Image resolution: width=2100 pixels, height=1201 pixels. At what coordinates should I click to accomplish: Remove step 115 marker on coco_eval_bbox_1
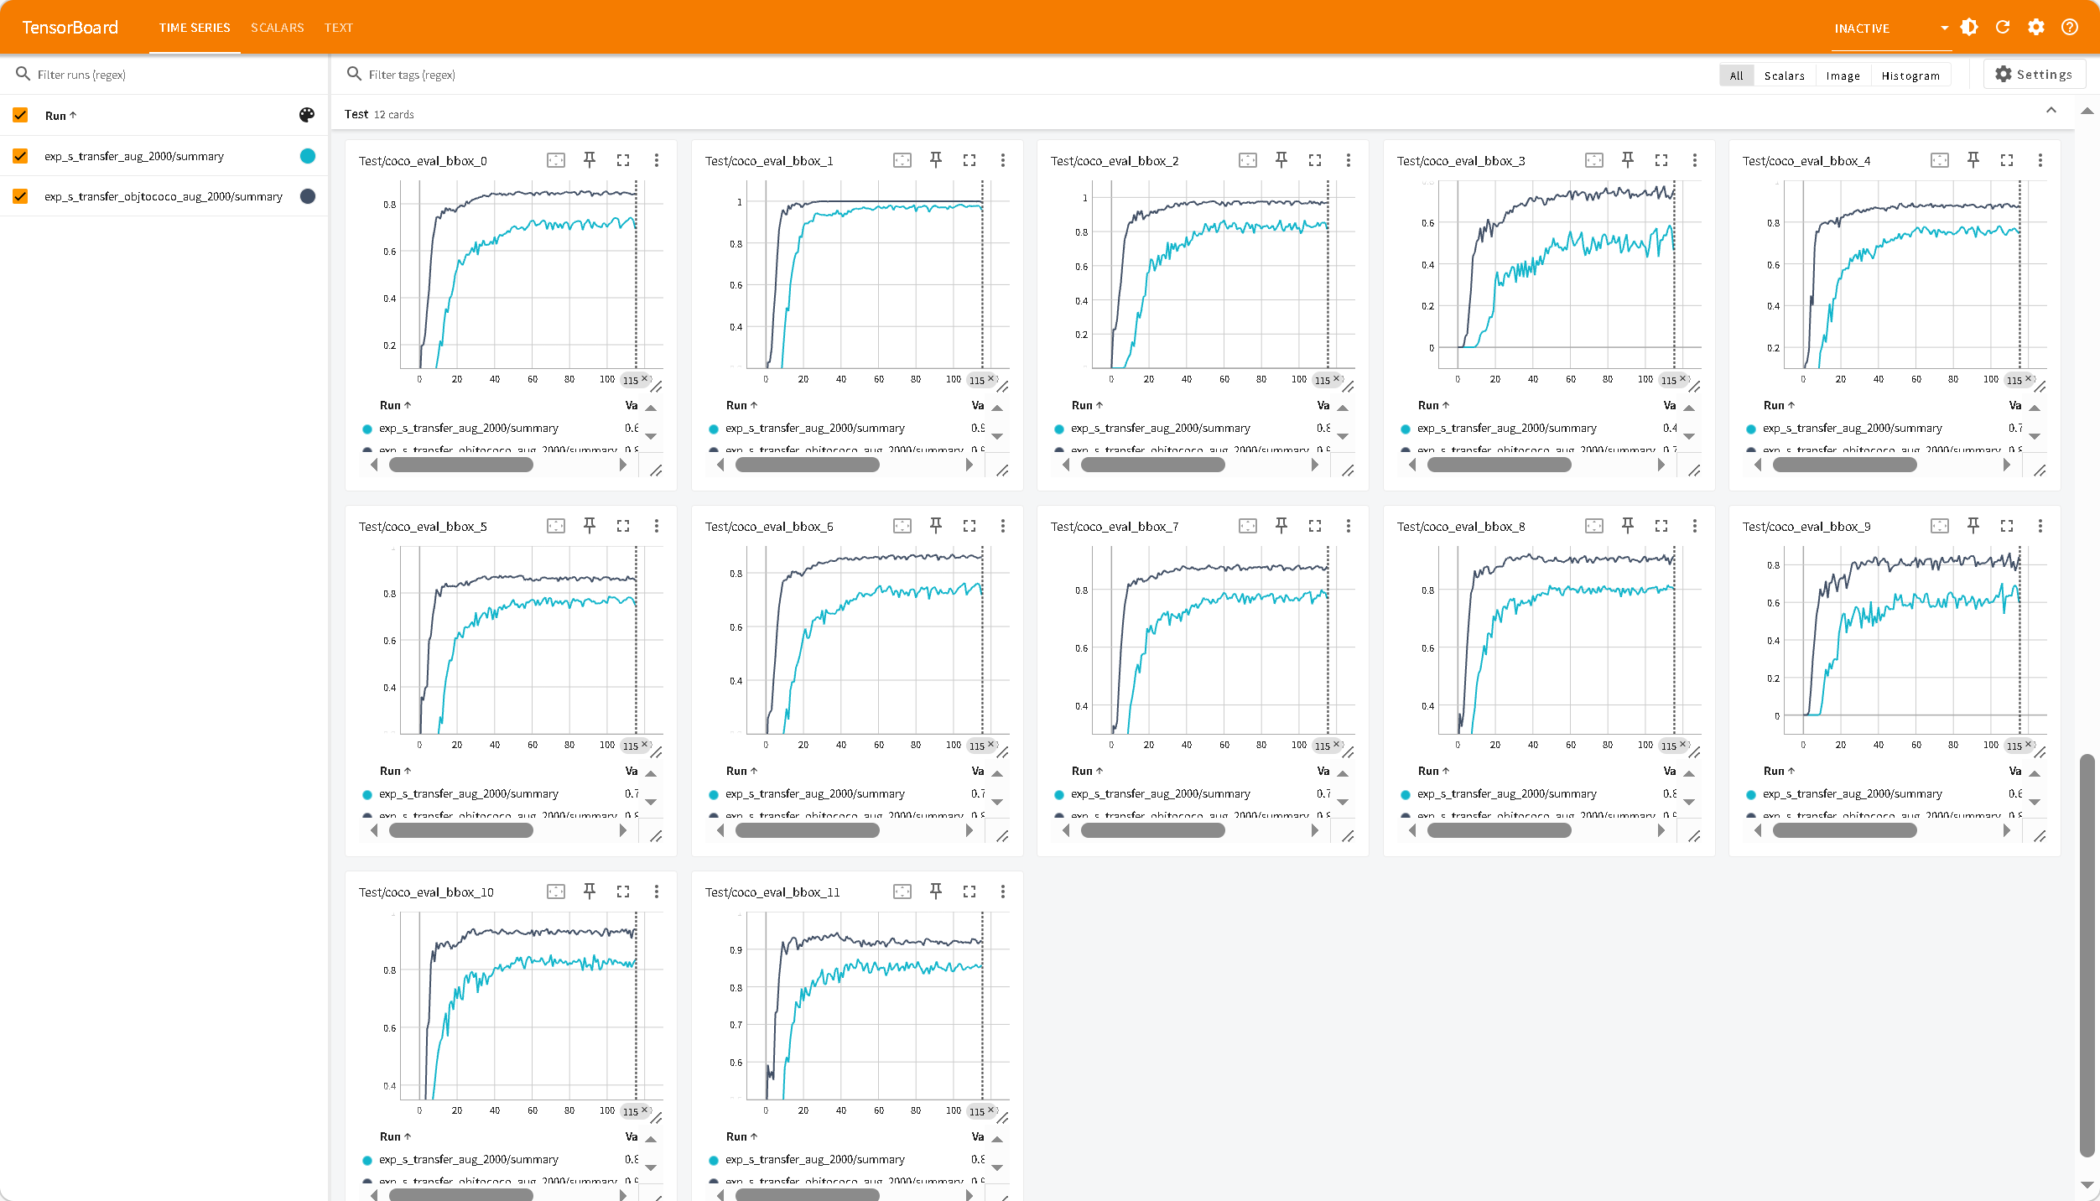[990, 379]
